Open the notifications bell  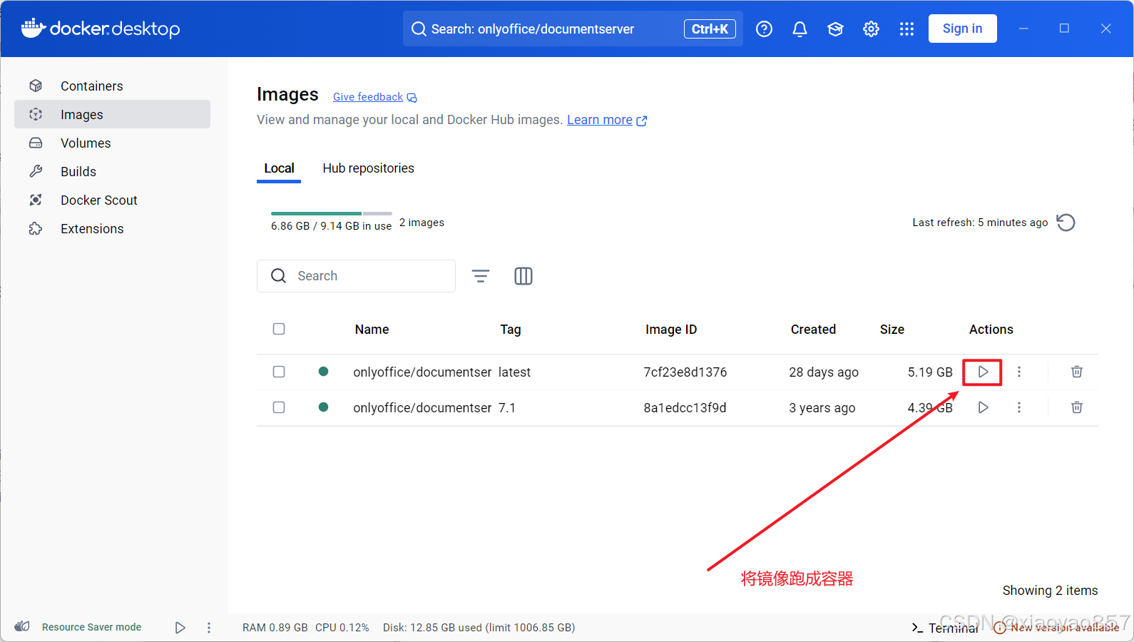(x=800, y=29)
